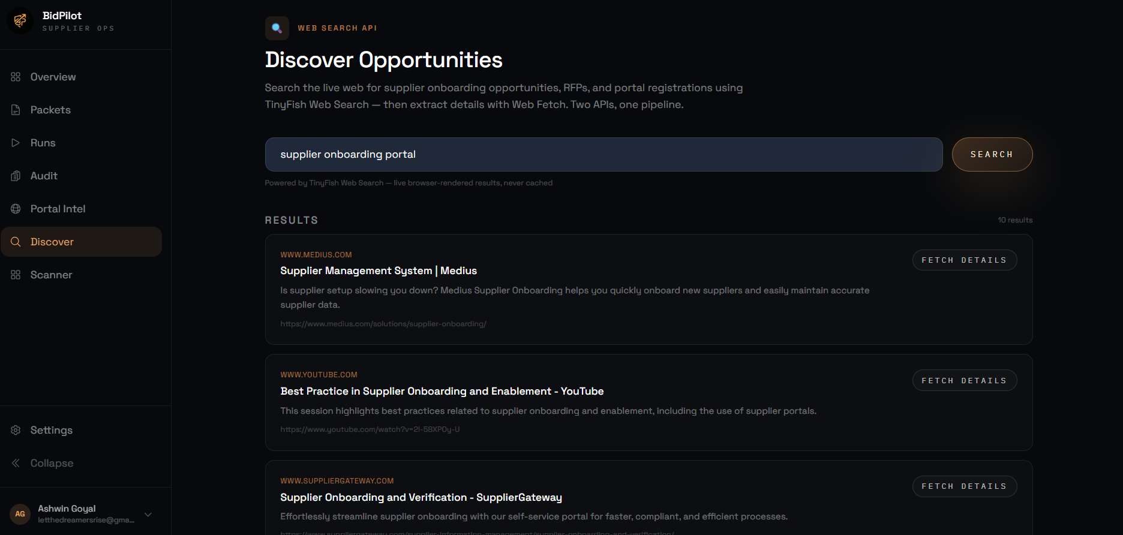Screen dimensions: 1123x535
Task: Click the BidPilot brand name
Action: click(62, 16)
